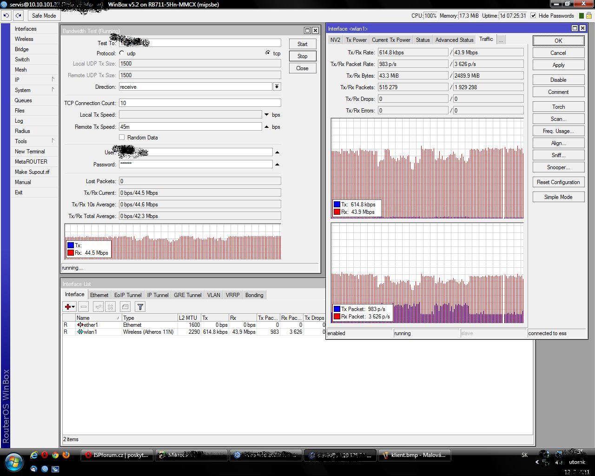The image size is (595, 476).
Task: Toggle the Safe Mode button
Action: click(44, 15)
